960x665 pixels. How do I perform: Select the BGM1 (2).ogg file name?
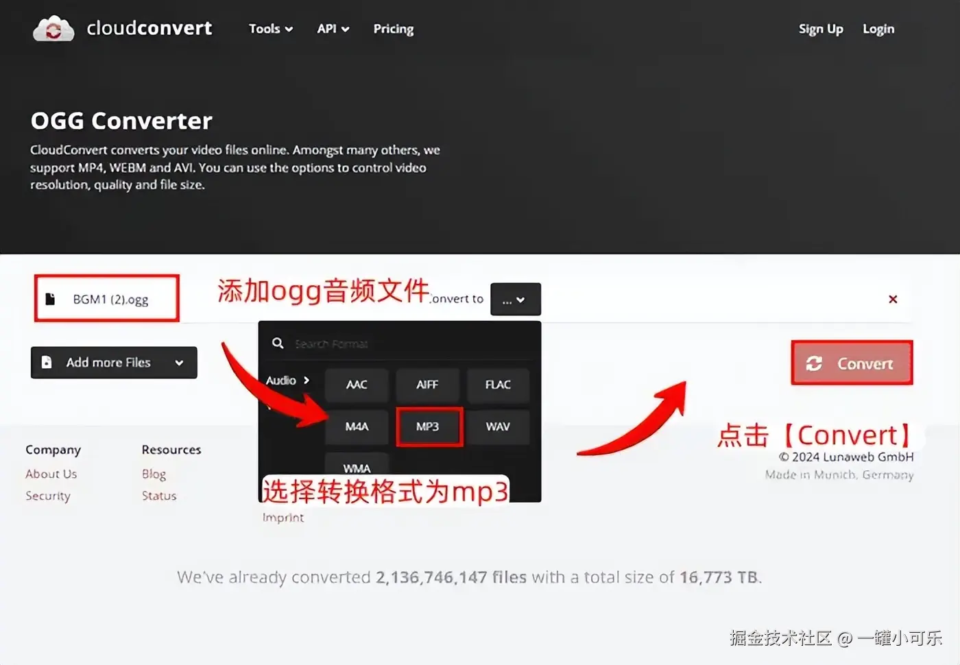[x=110, y=300]
